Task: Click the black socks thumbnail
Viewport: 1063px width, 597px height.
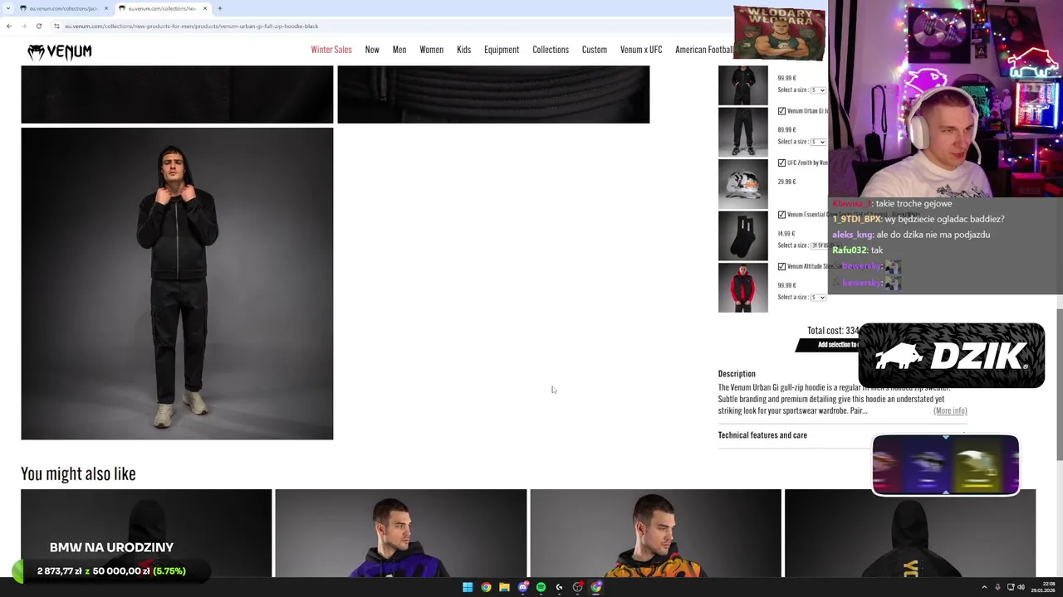Action: point(743,235)
